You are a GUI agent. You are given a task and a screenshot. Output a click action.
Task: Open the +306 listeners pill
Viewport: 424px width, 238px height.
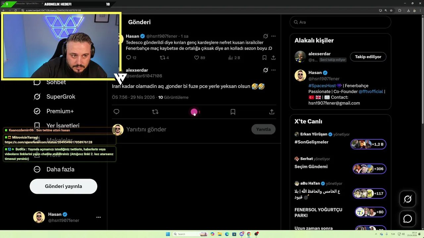(369, 169)
